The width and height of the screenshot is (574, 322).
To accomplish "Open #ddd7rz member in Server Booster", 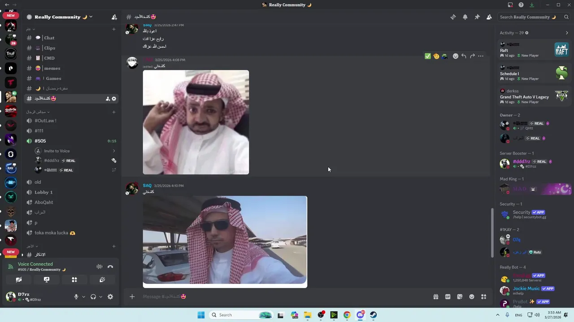I will tap(534, 164).
